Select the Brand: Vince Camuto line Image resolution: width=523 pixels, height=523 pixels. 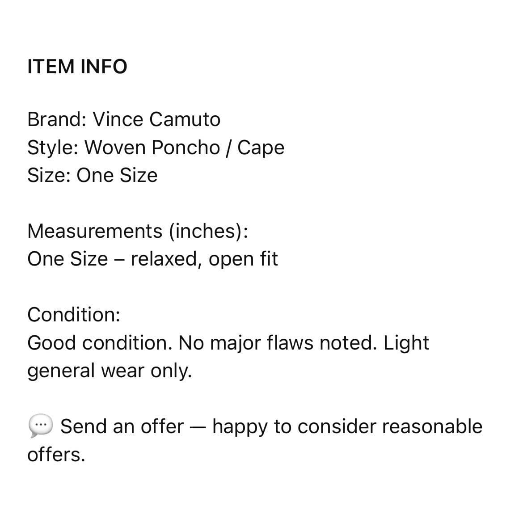[124, 119]
